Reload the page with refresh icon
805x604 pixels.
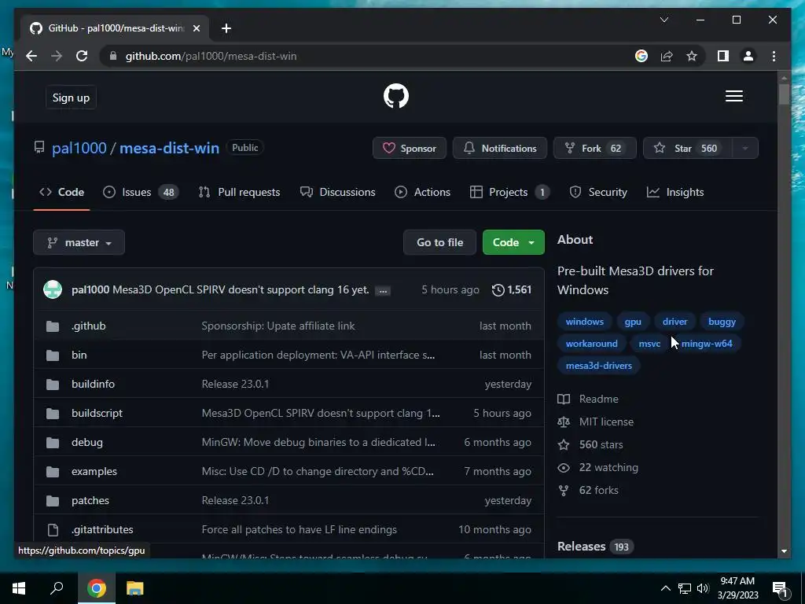(x=82, y=56)
